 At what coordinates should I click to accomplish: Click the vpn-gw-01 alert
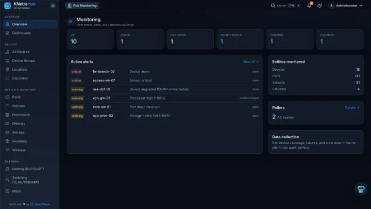coord(165,98)
